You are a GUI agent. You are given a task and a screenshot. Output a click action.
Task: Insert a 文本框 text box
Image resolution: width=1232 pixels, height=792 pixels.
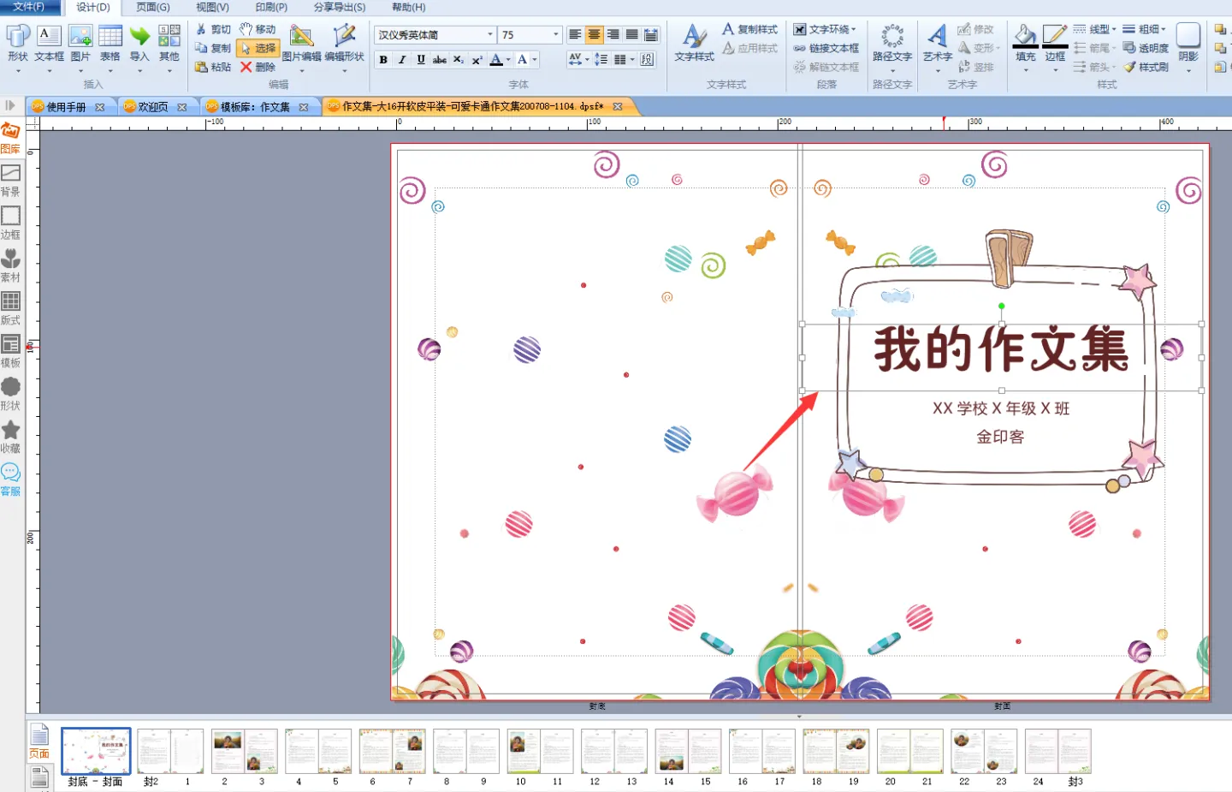click(x=50, y=44)
